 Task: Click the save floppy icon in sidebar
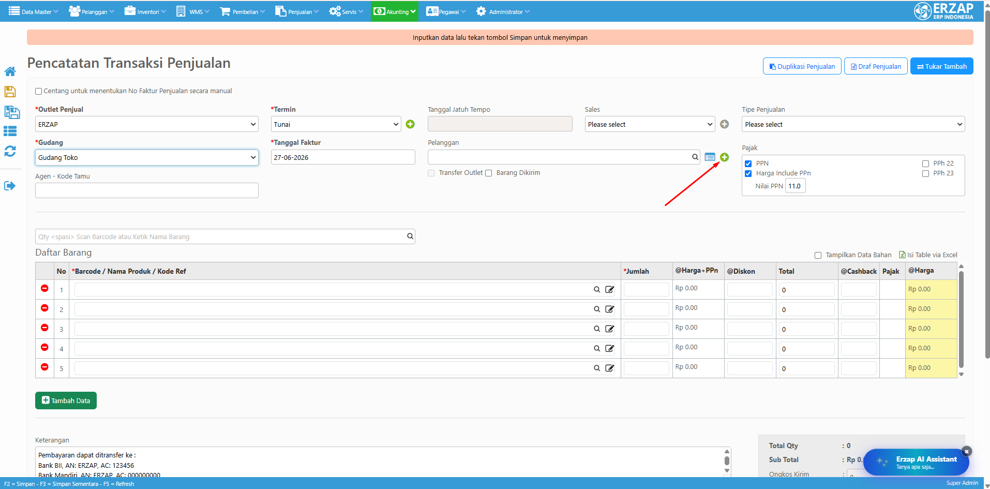coord(10,92)
